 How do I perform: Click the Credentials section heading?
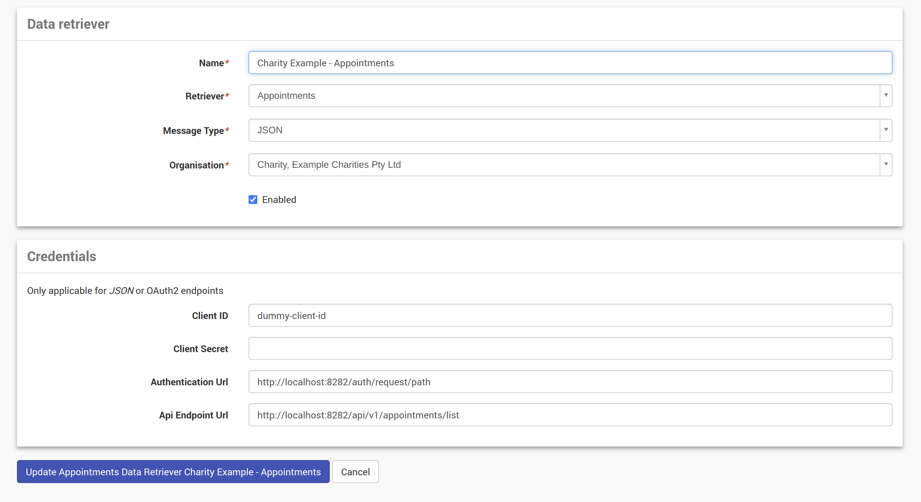coord(62,256)
